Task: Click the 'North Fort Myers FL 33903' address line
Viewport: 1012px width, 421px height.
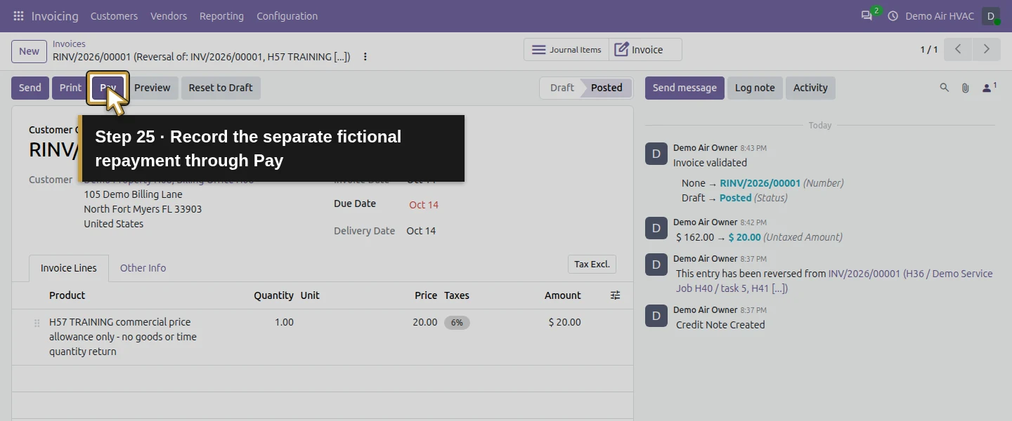Action: click(143, 209)
